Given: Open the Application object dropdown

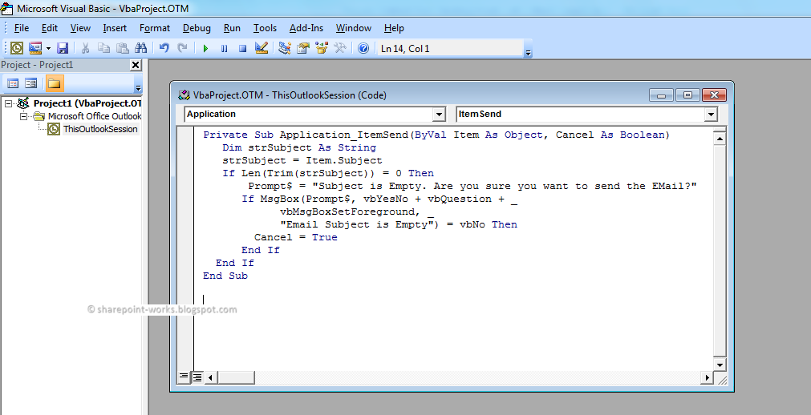Looking at the screenshot, I should click(x=439, y=115).
